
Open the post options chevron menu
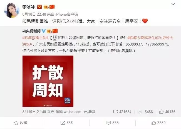[173, 4]
